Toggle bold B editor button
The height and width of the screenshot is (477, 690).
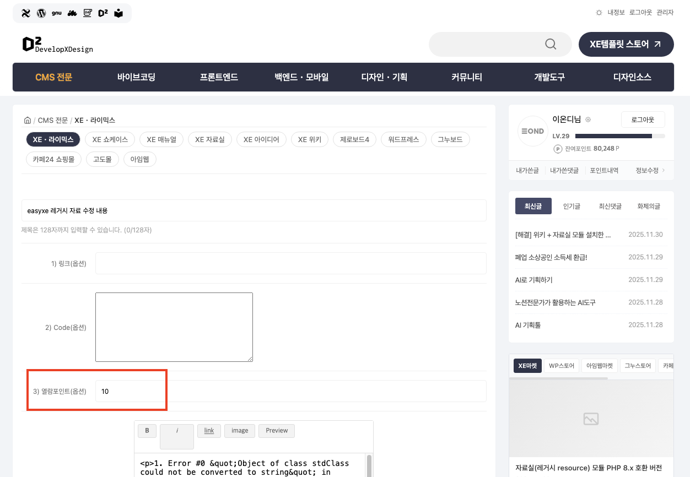pos(147,431)
